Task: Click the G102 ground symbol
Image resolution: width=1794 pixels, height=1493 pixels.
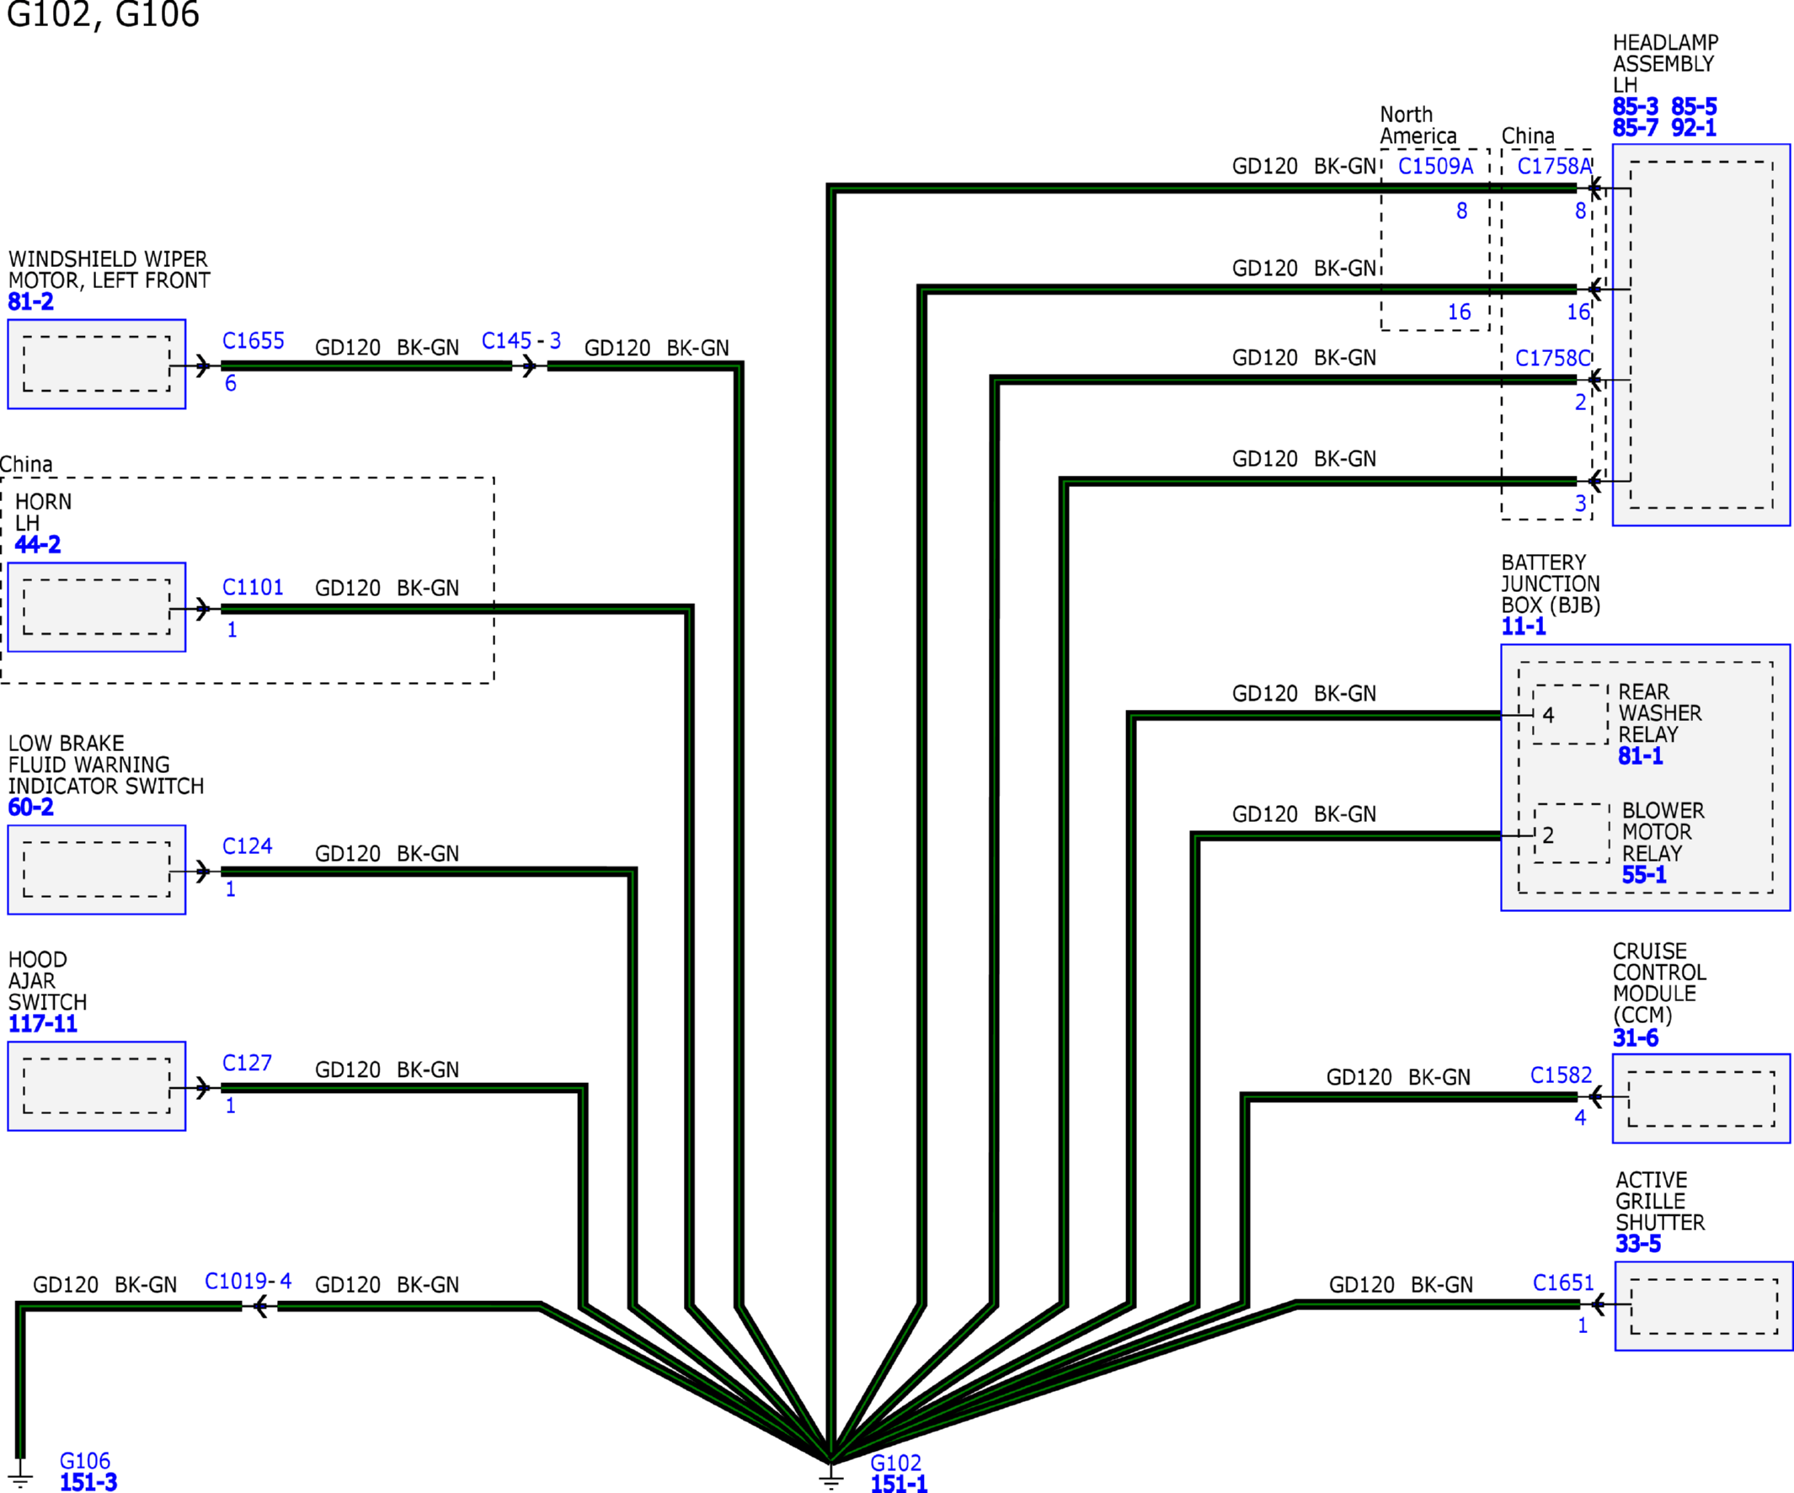Action: [x=831, y=1477]
